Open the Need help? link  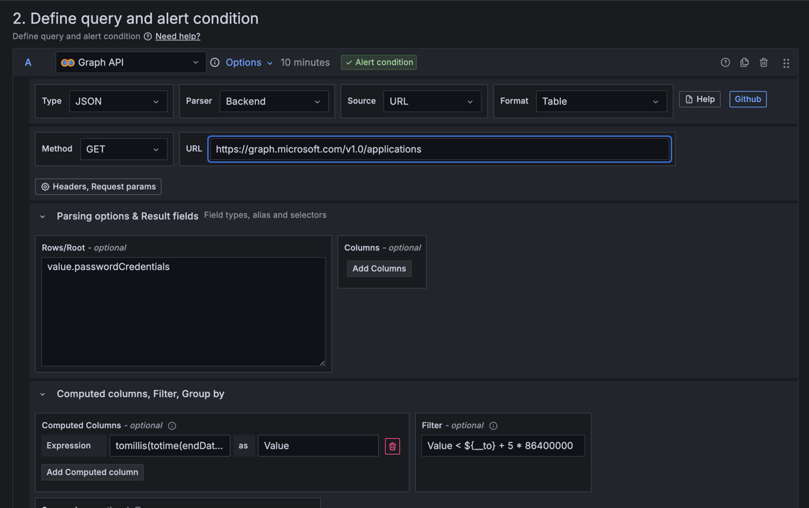(178, 36)
